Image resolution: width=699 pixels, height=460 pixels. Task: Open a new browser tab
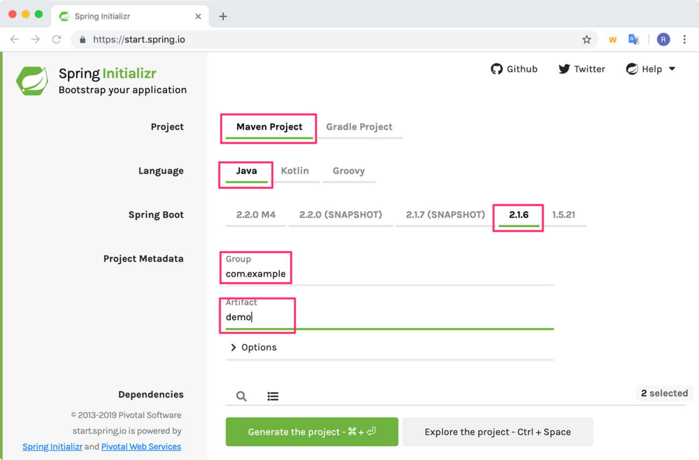[223, 16]
